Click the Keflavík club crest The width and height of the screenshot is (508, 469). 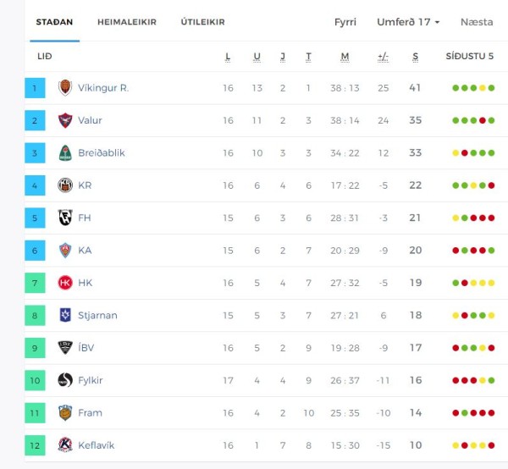(x=65, y=445)
